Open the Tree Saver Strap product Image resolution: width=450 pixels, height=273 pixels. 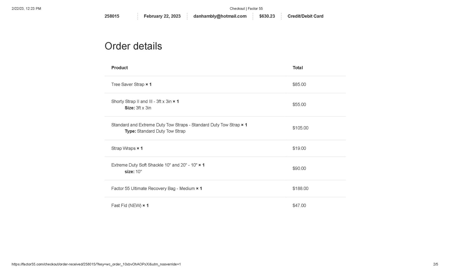pyautogui.click(x=128, y=85)
